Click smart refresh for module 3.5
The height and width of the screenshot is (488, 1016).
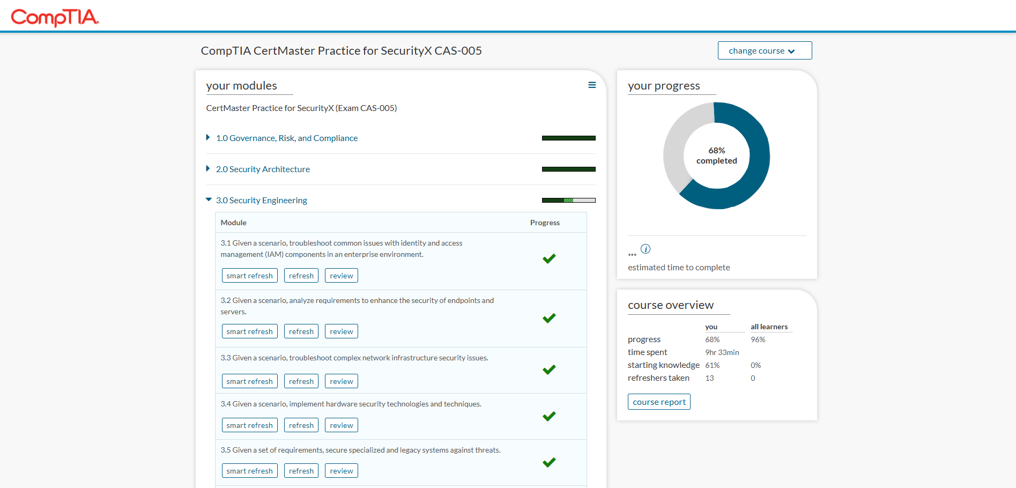point(250,471)
